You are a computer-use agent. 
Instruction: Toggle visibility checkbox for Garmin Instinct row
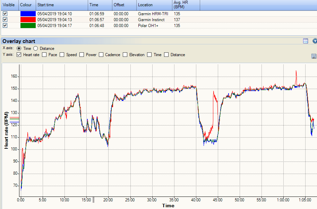pos(5,20)
